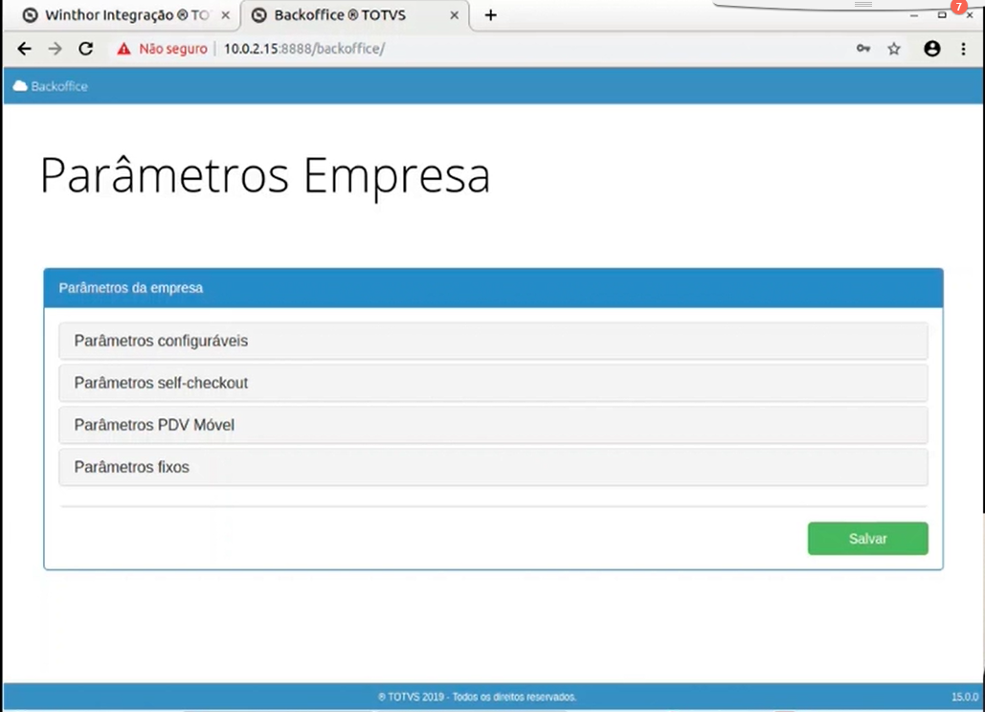The height and width of the screenshot is (712, 985).
Task: Expand Parâmetros PDV Móvel section
Action: pos(493,425)
